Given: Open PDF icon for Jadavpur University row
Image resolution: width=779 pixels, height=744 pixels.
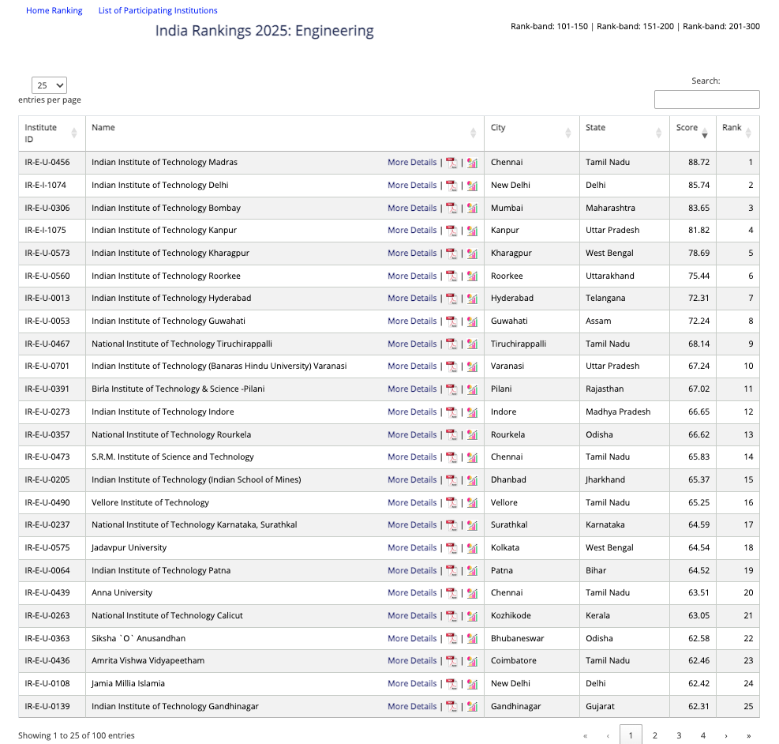Looking at the screenshot, I should pyautogui.click(x=451, y=547).
